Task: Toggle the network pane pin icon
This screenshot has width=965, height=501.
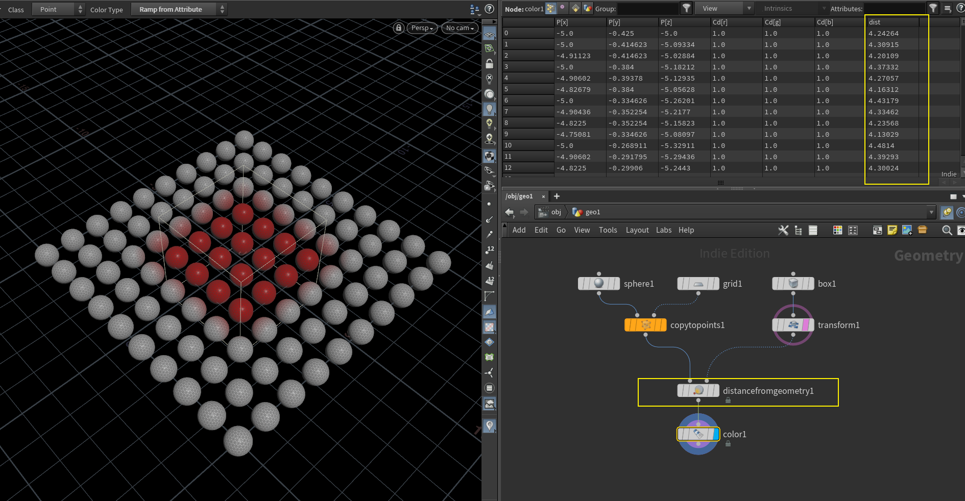Action: point(947,212)
